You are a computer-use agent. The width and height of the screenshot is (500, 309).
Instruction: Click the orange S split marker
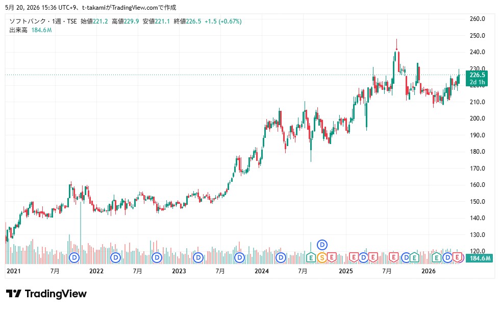coord(322,257)
